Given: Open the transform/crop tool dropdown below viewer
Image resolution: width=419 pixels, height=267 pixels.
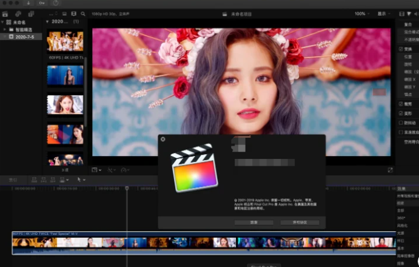Looking at the screenshot, I should [x=96, y=170].
